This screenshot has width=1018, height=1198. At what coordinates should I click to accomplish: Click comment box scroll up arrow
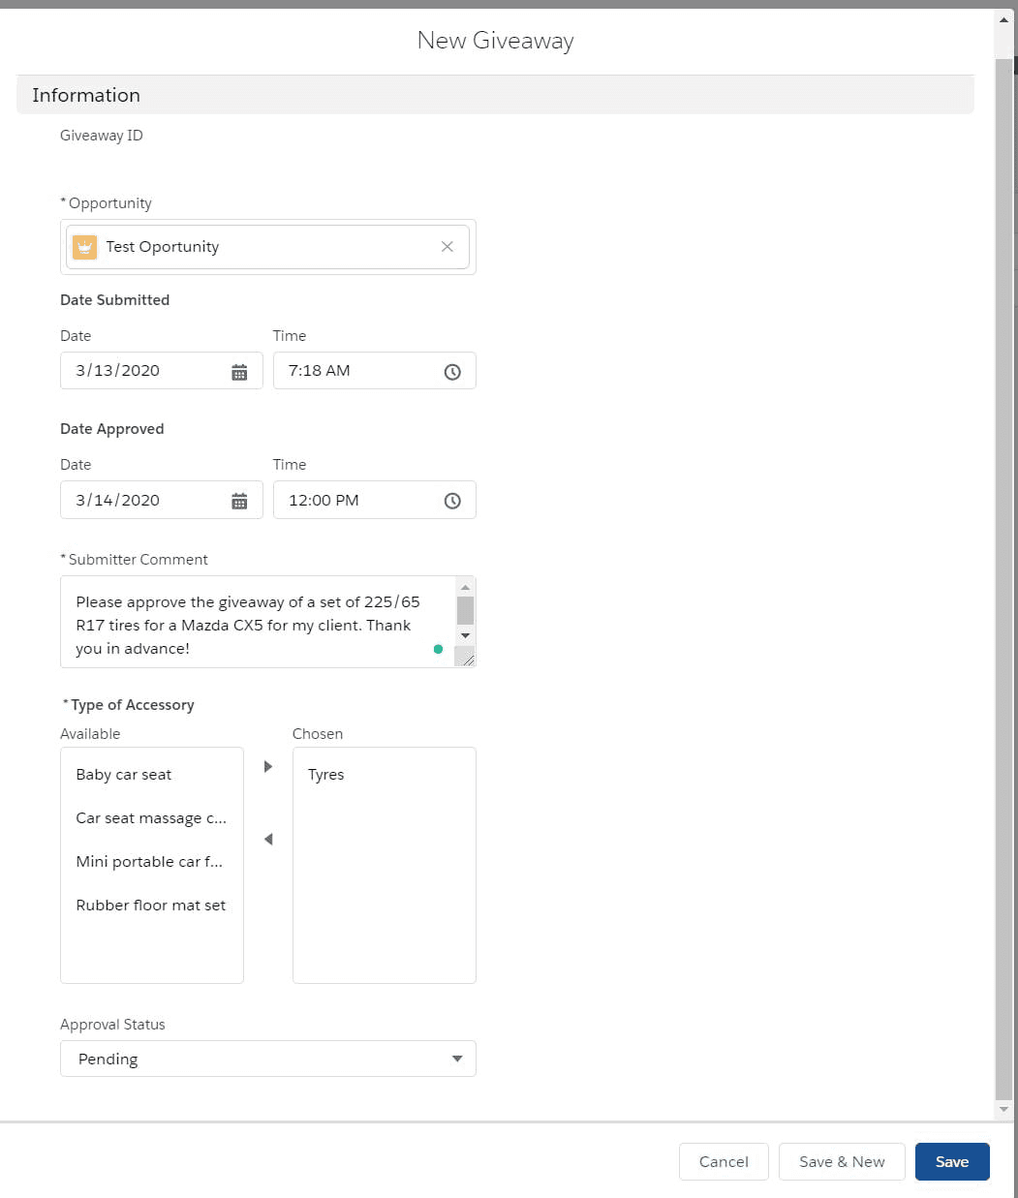[465, 587]
